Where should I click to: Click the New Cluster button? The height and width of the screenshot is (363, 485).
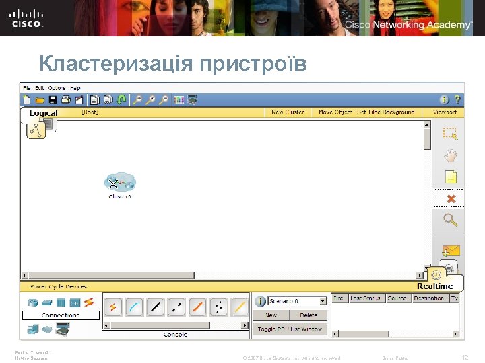tap(288, 112)
